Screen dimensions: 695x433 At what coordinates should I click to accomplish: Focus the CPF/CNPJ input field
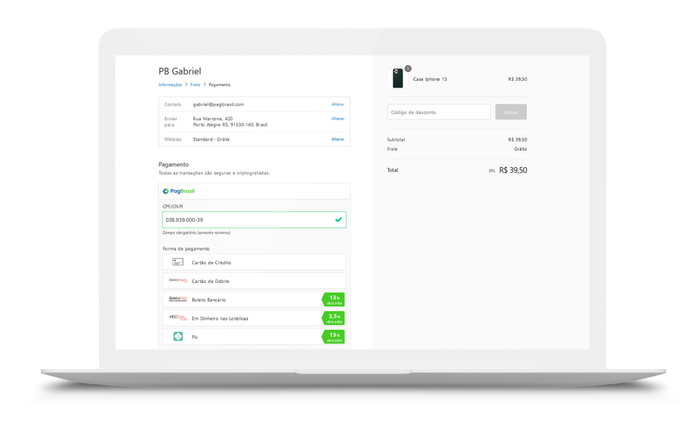click(x=254, y=220)
